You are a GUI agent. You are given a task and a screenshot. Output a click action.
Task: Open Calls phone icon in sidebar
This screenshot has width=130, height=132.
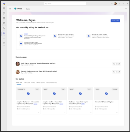pyautogui.click(x=4, y=29)
